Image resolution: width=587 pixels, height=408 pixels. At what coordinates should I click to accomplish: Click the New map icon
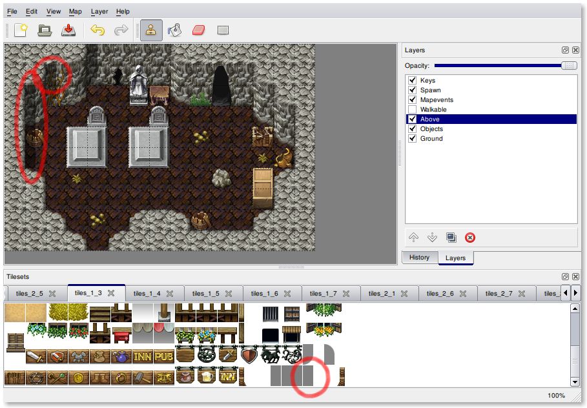21,30
